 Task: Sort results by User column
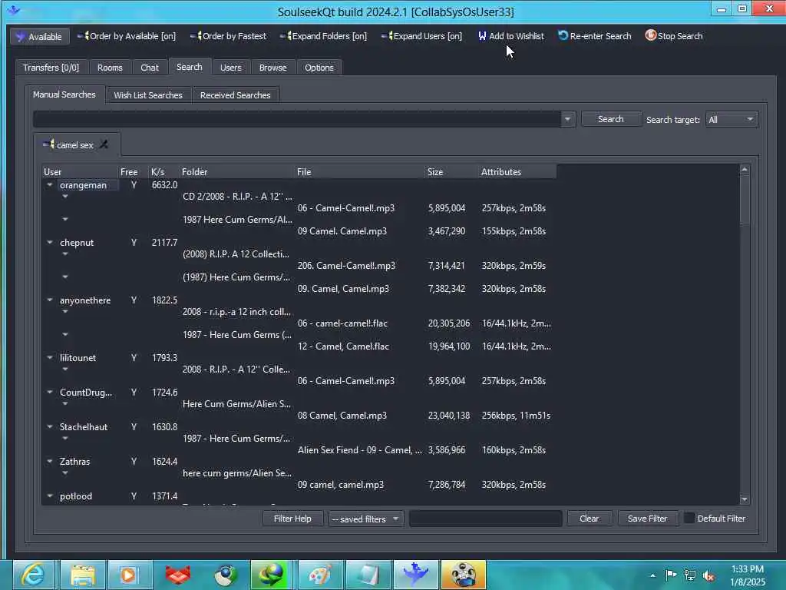(x=80, y=171)
